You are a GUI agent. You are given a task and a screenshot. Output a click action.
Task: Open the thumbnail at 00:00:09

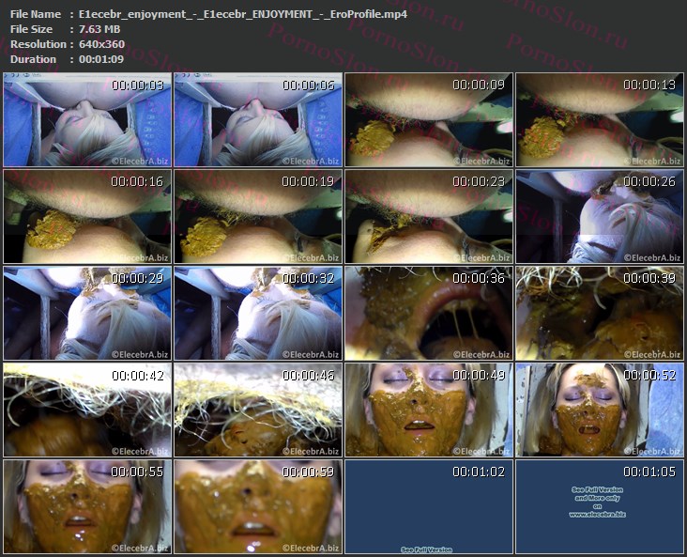429,120
